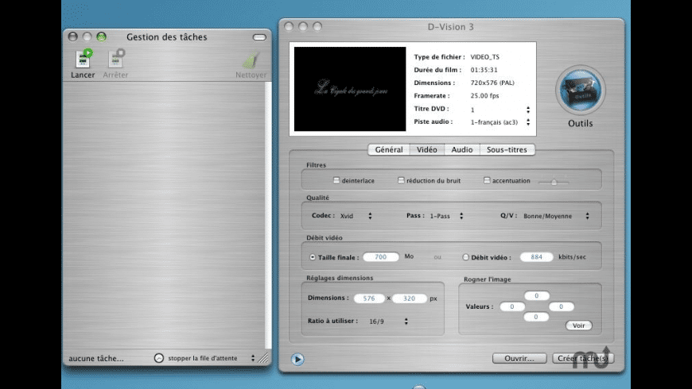Click the accentuation slider
The height and width of the screenshot is (389, 692).
tap(554, 182)
